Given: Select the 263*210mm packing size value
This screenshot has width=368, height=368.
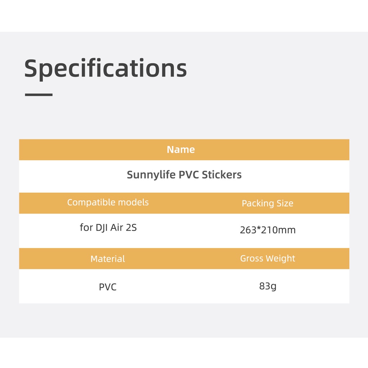Looking at the screenshot, I should point(268,230).
